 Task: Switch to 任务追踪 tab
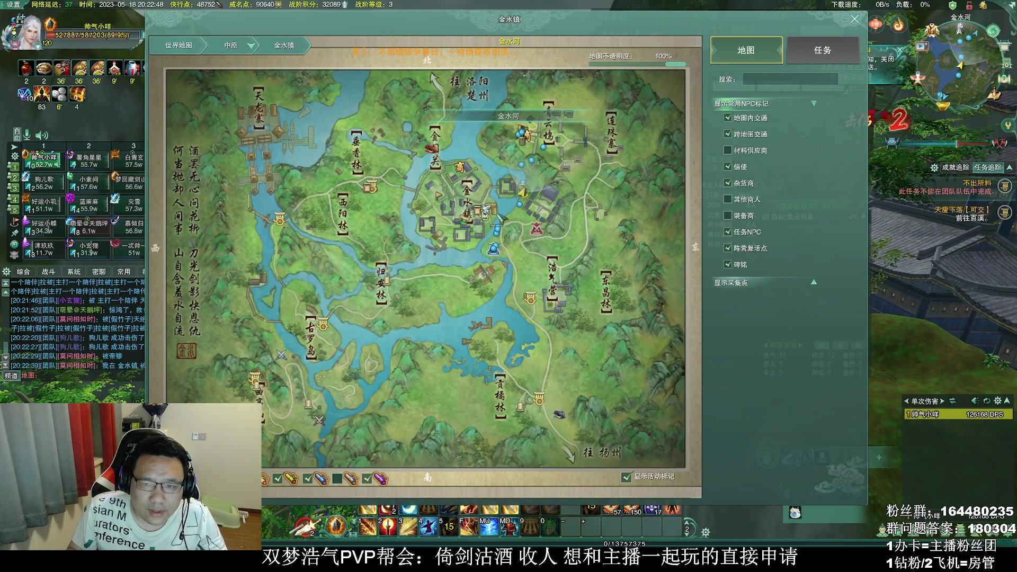point(988,167)
